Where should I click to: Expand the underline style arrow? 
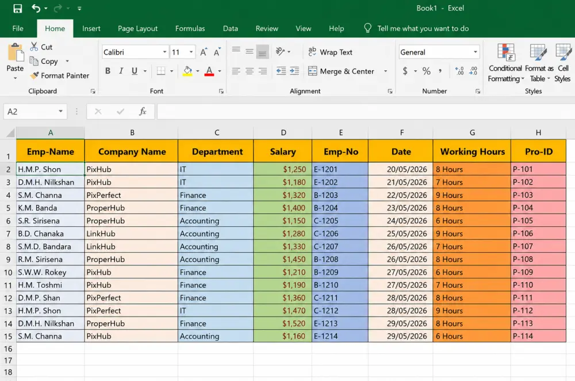pos(145,71)
